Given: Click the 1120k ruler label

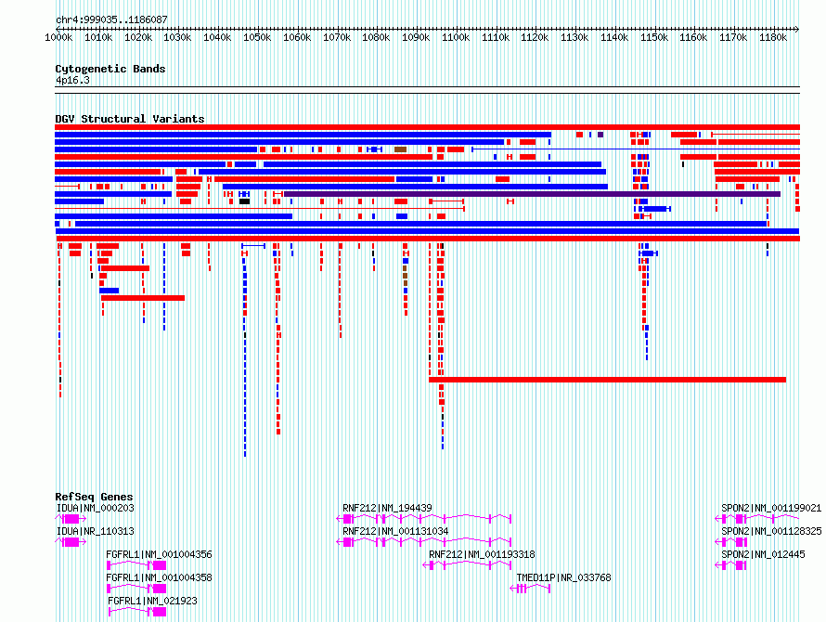Looking at the screenshot, I should pos(535,38).
